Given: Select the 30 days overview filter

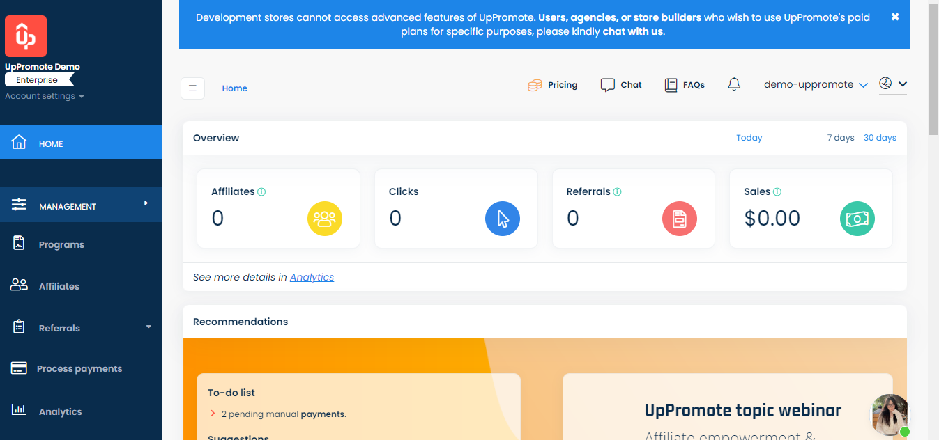Looking at the screenshot, I should tap(880, 138).
